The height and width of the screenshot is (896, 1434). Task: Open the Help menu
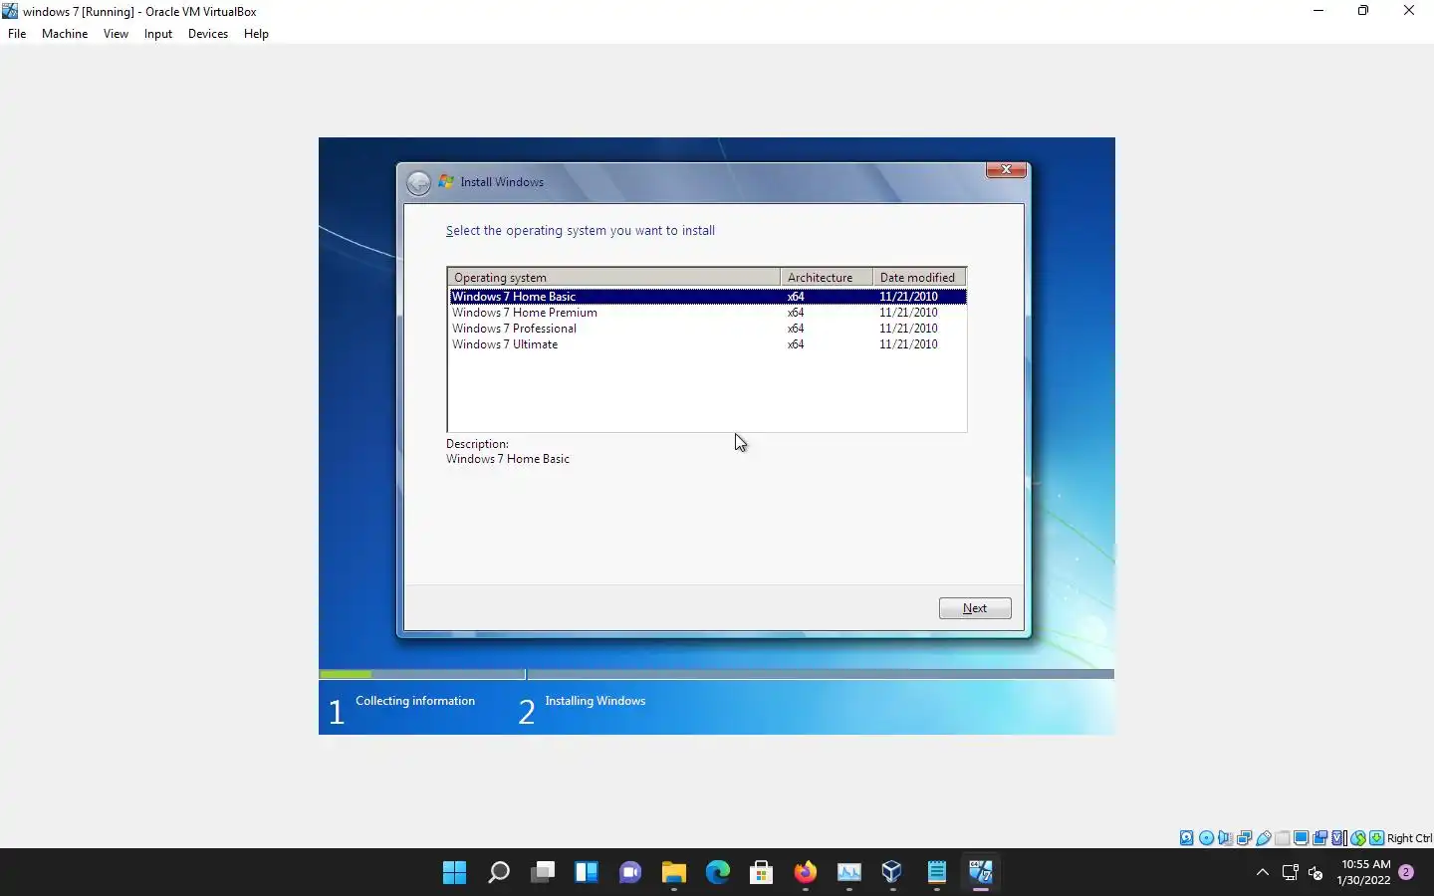point(256,33)
